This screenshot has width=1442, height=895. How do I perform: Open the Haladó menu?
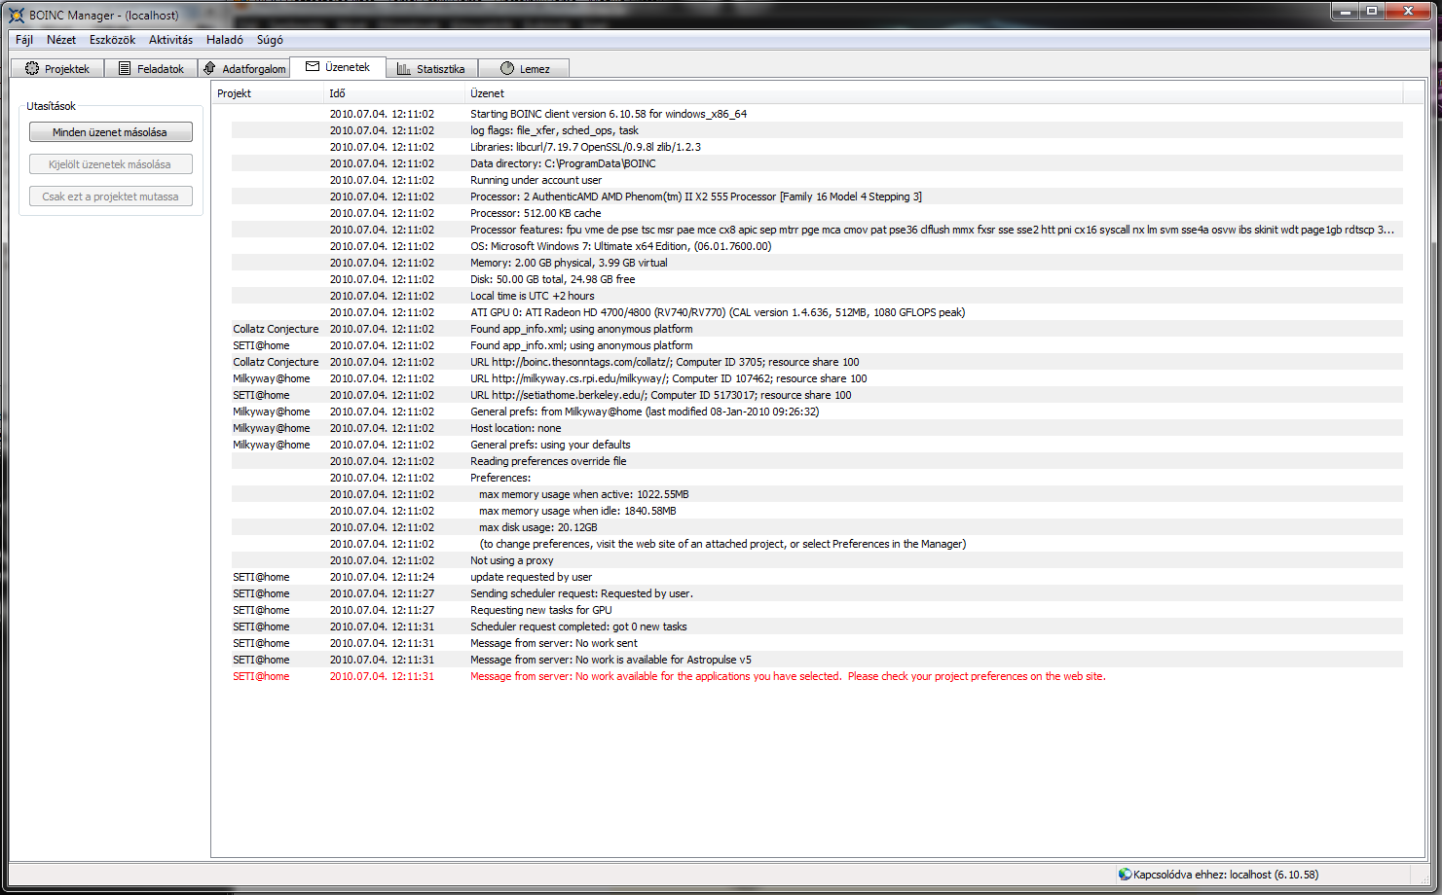pyautogui.click(x=225, y=40)
